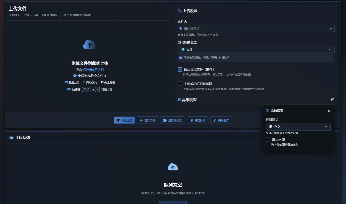Click the sliders icon beside 高级设置 header
The height and width of the screenshot is (204, 346).
tap(179, 100)
